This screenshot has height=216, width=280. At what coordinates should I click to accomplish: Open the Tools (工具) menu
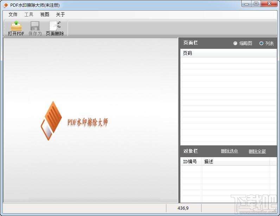pyautogui.click(x=29, y=14)
